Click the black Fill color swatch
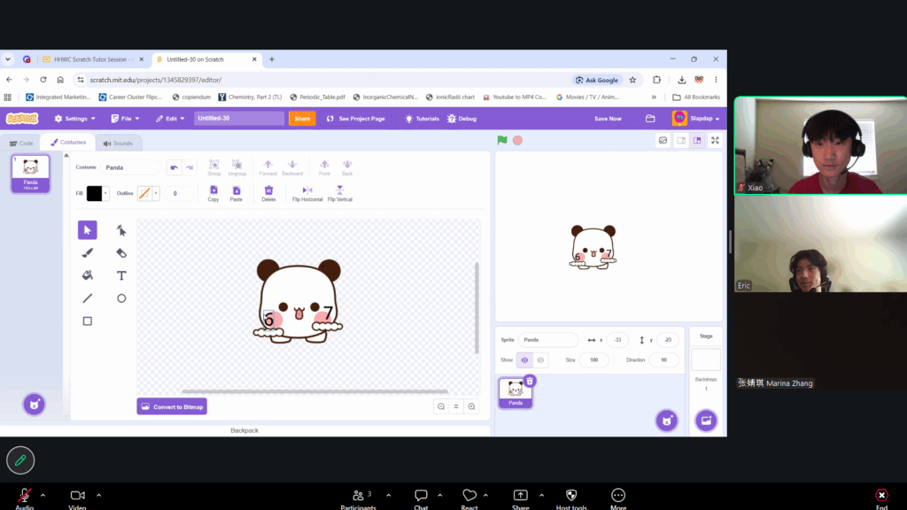907x510 pixels. click(x=94, y=194)
